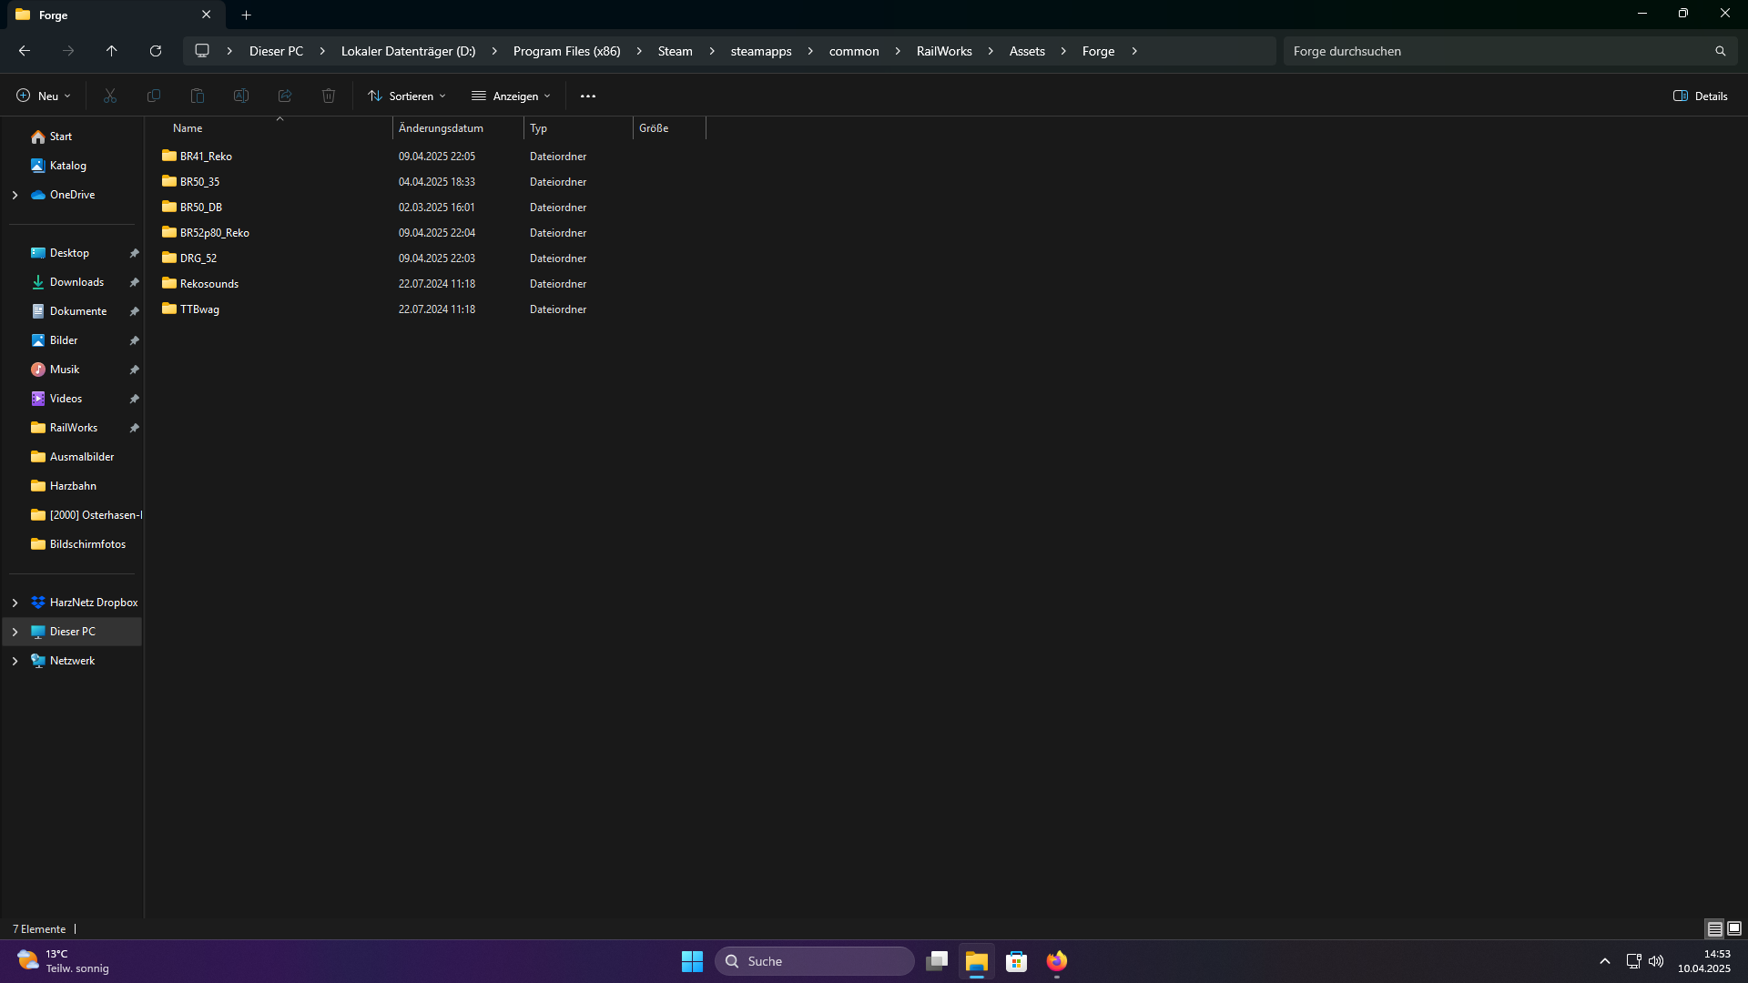1748x983 pixels.
Task: Click the Refresh icon in navigation bar
Action: 156,51
